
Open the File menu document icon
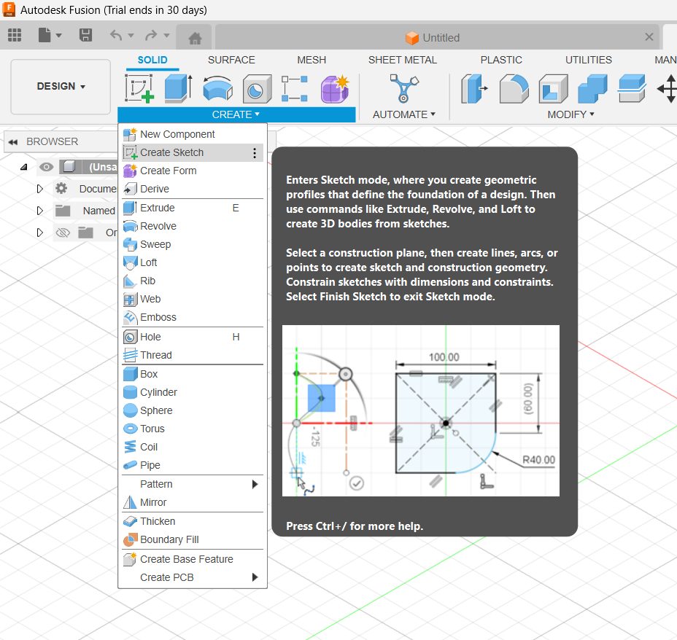pos(45,35)
